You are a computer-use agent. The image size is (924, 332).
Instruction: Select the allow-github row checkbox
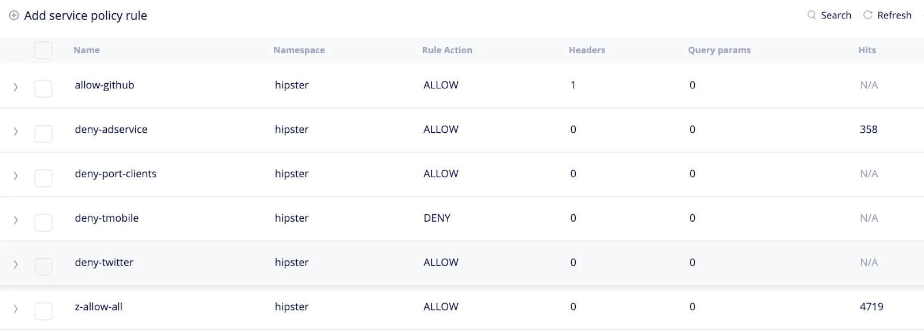(43, 88)
